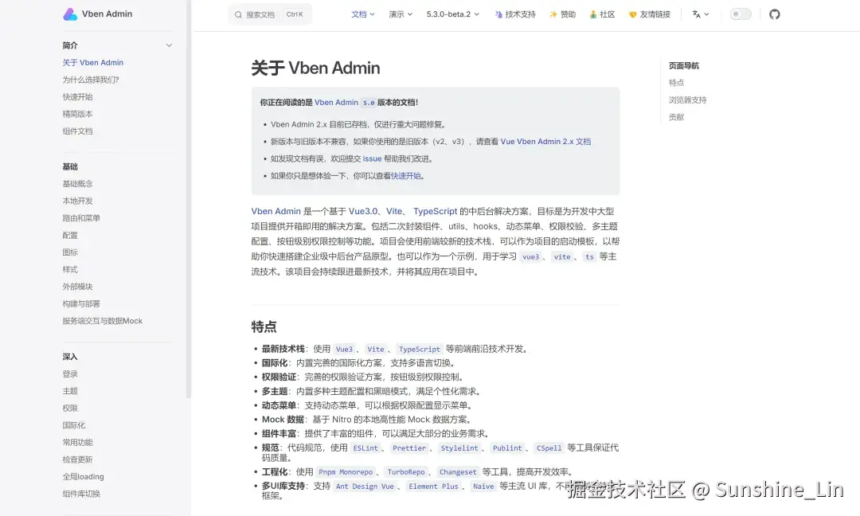Viewport: 860px width, 516px height.
Task: Expand the 演示 dropdown menu
Action: pyautogui.click(x=401, y=14)
